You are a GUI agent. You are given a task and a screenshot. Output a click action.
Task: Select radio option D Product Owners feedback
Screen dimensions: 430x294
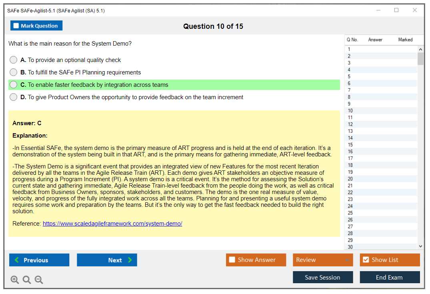pyautogui.click(x=13, y=97)
